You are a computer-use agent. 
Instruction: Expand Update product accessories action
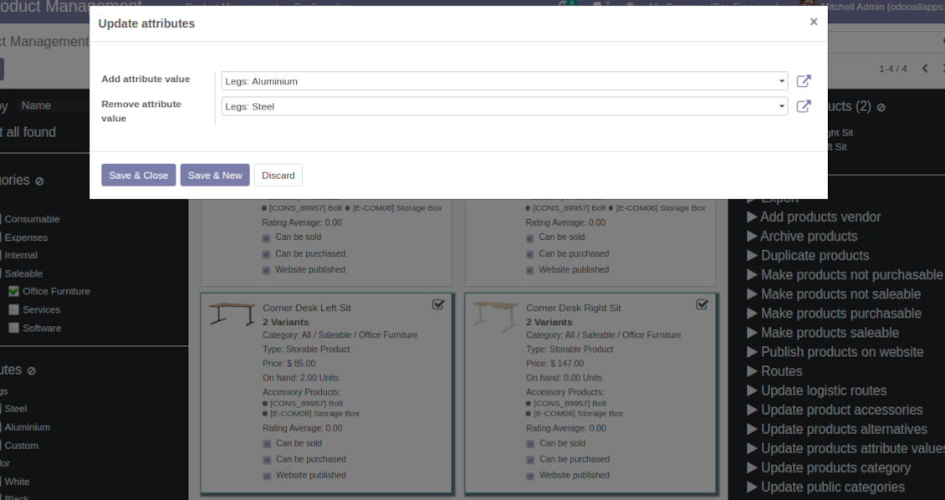(x=835, y=410)
